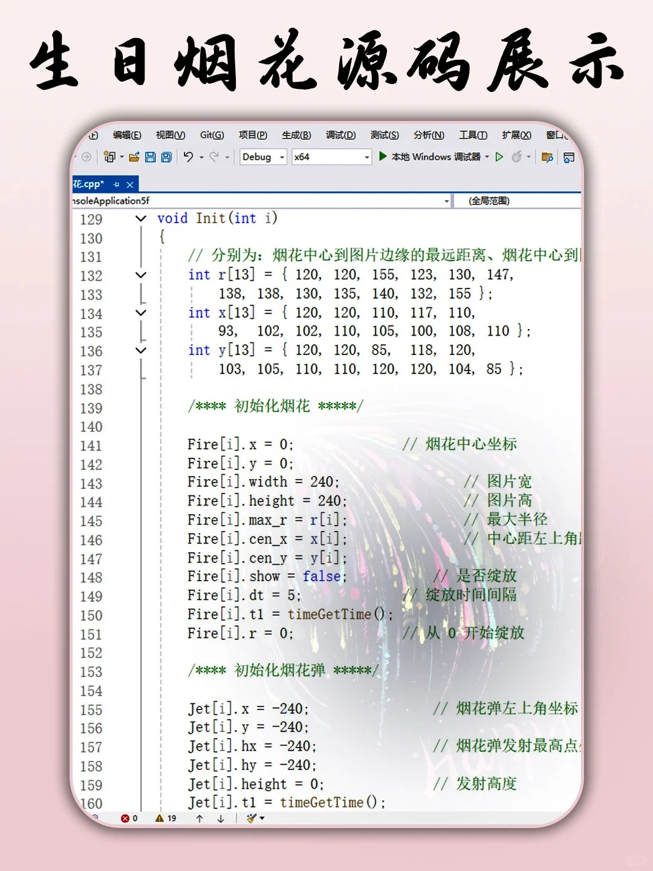Click the Save icon in the toolbar

pyautogui.click(x=150, y=157)
